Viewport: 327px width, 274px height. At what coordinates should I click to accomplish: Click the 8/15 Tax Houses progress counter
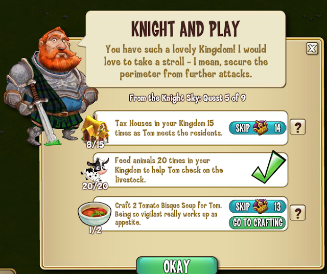95,144
